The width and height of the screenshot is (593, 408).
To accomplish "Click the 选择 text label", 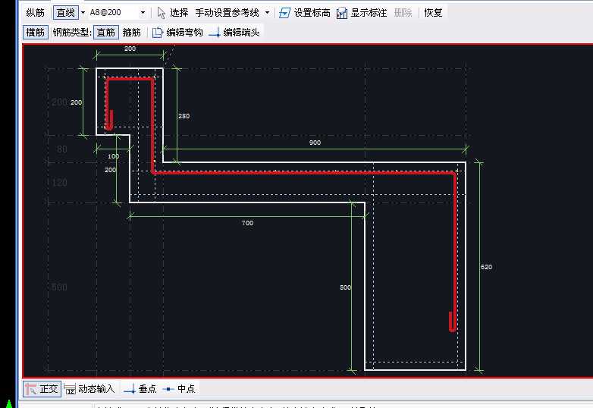I will (179, 13).
